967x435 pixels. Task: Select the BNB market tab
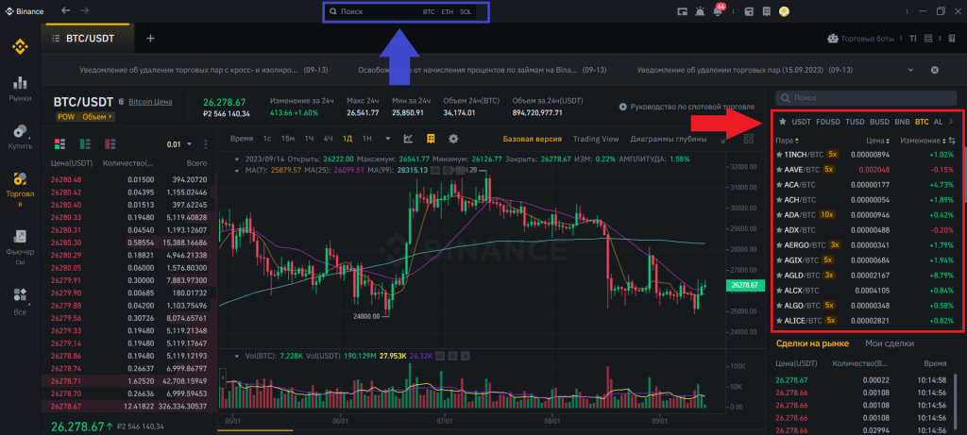pyautogui.click(x=902, y=122)
